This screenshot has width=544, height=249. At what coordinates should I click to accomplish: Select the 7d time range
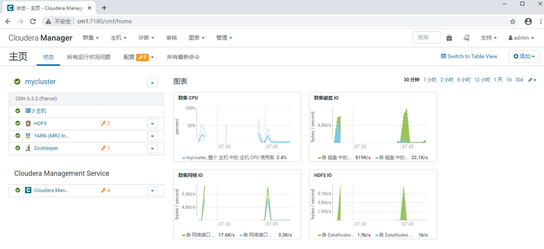509,80
